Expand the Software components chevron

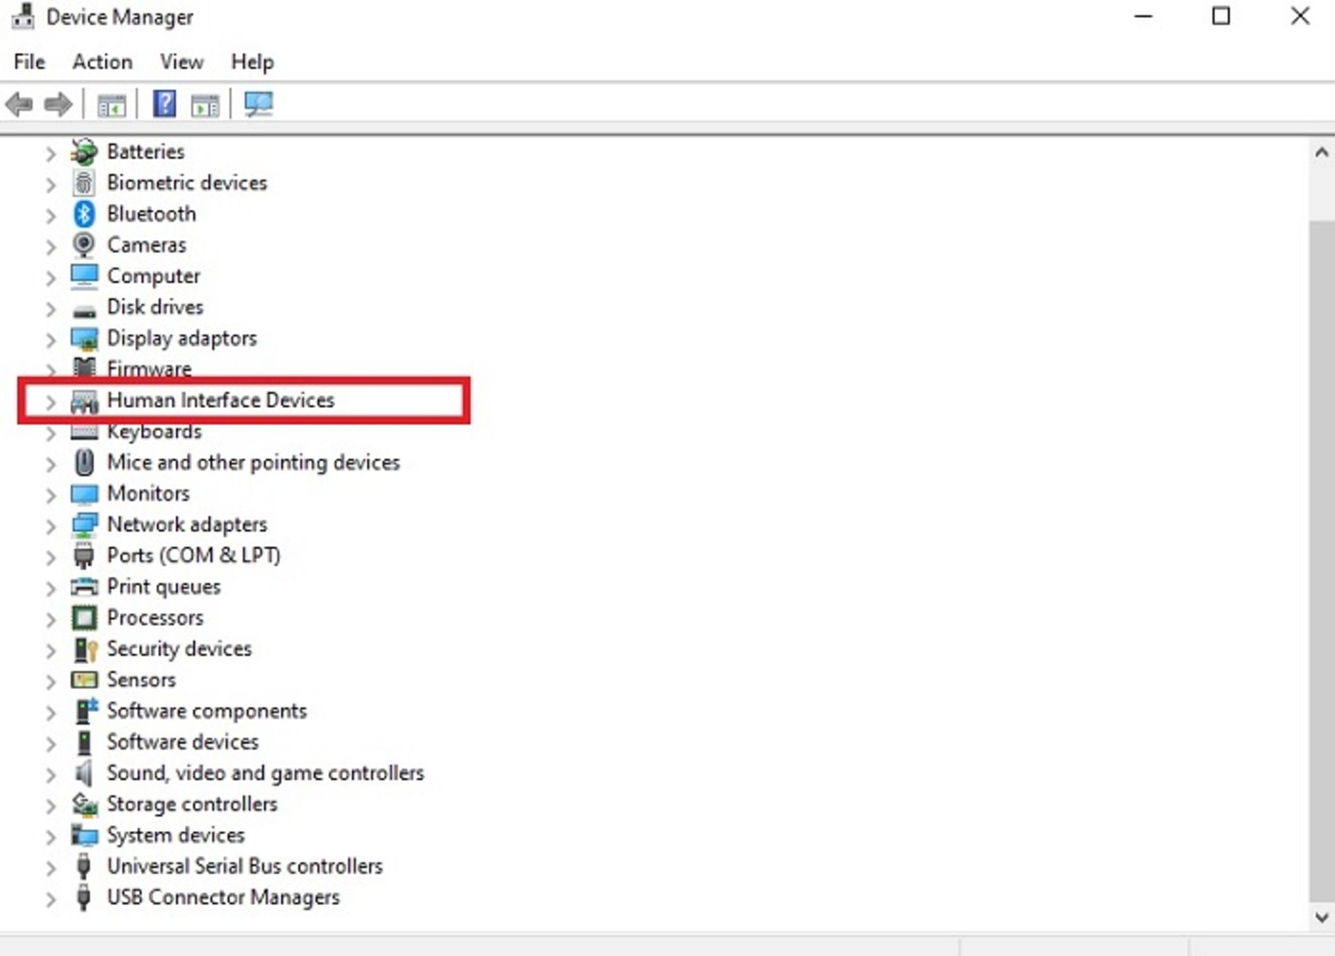tap(50, 713)
